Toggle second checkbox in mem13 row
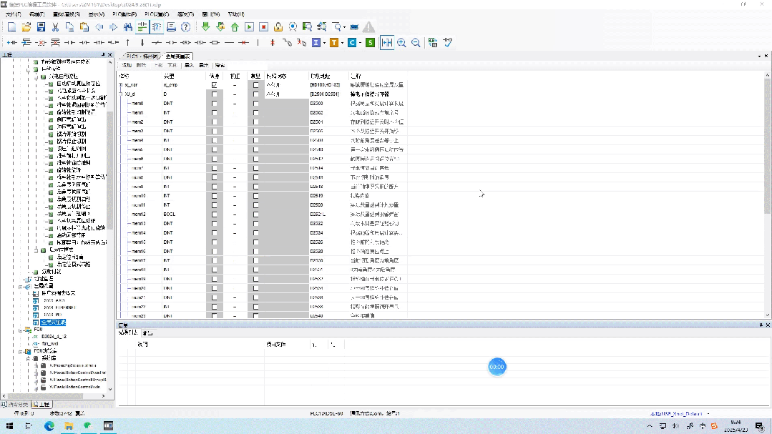Image resolution: width=772 pixels, height=434 pixels. [x=255, y=223]
